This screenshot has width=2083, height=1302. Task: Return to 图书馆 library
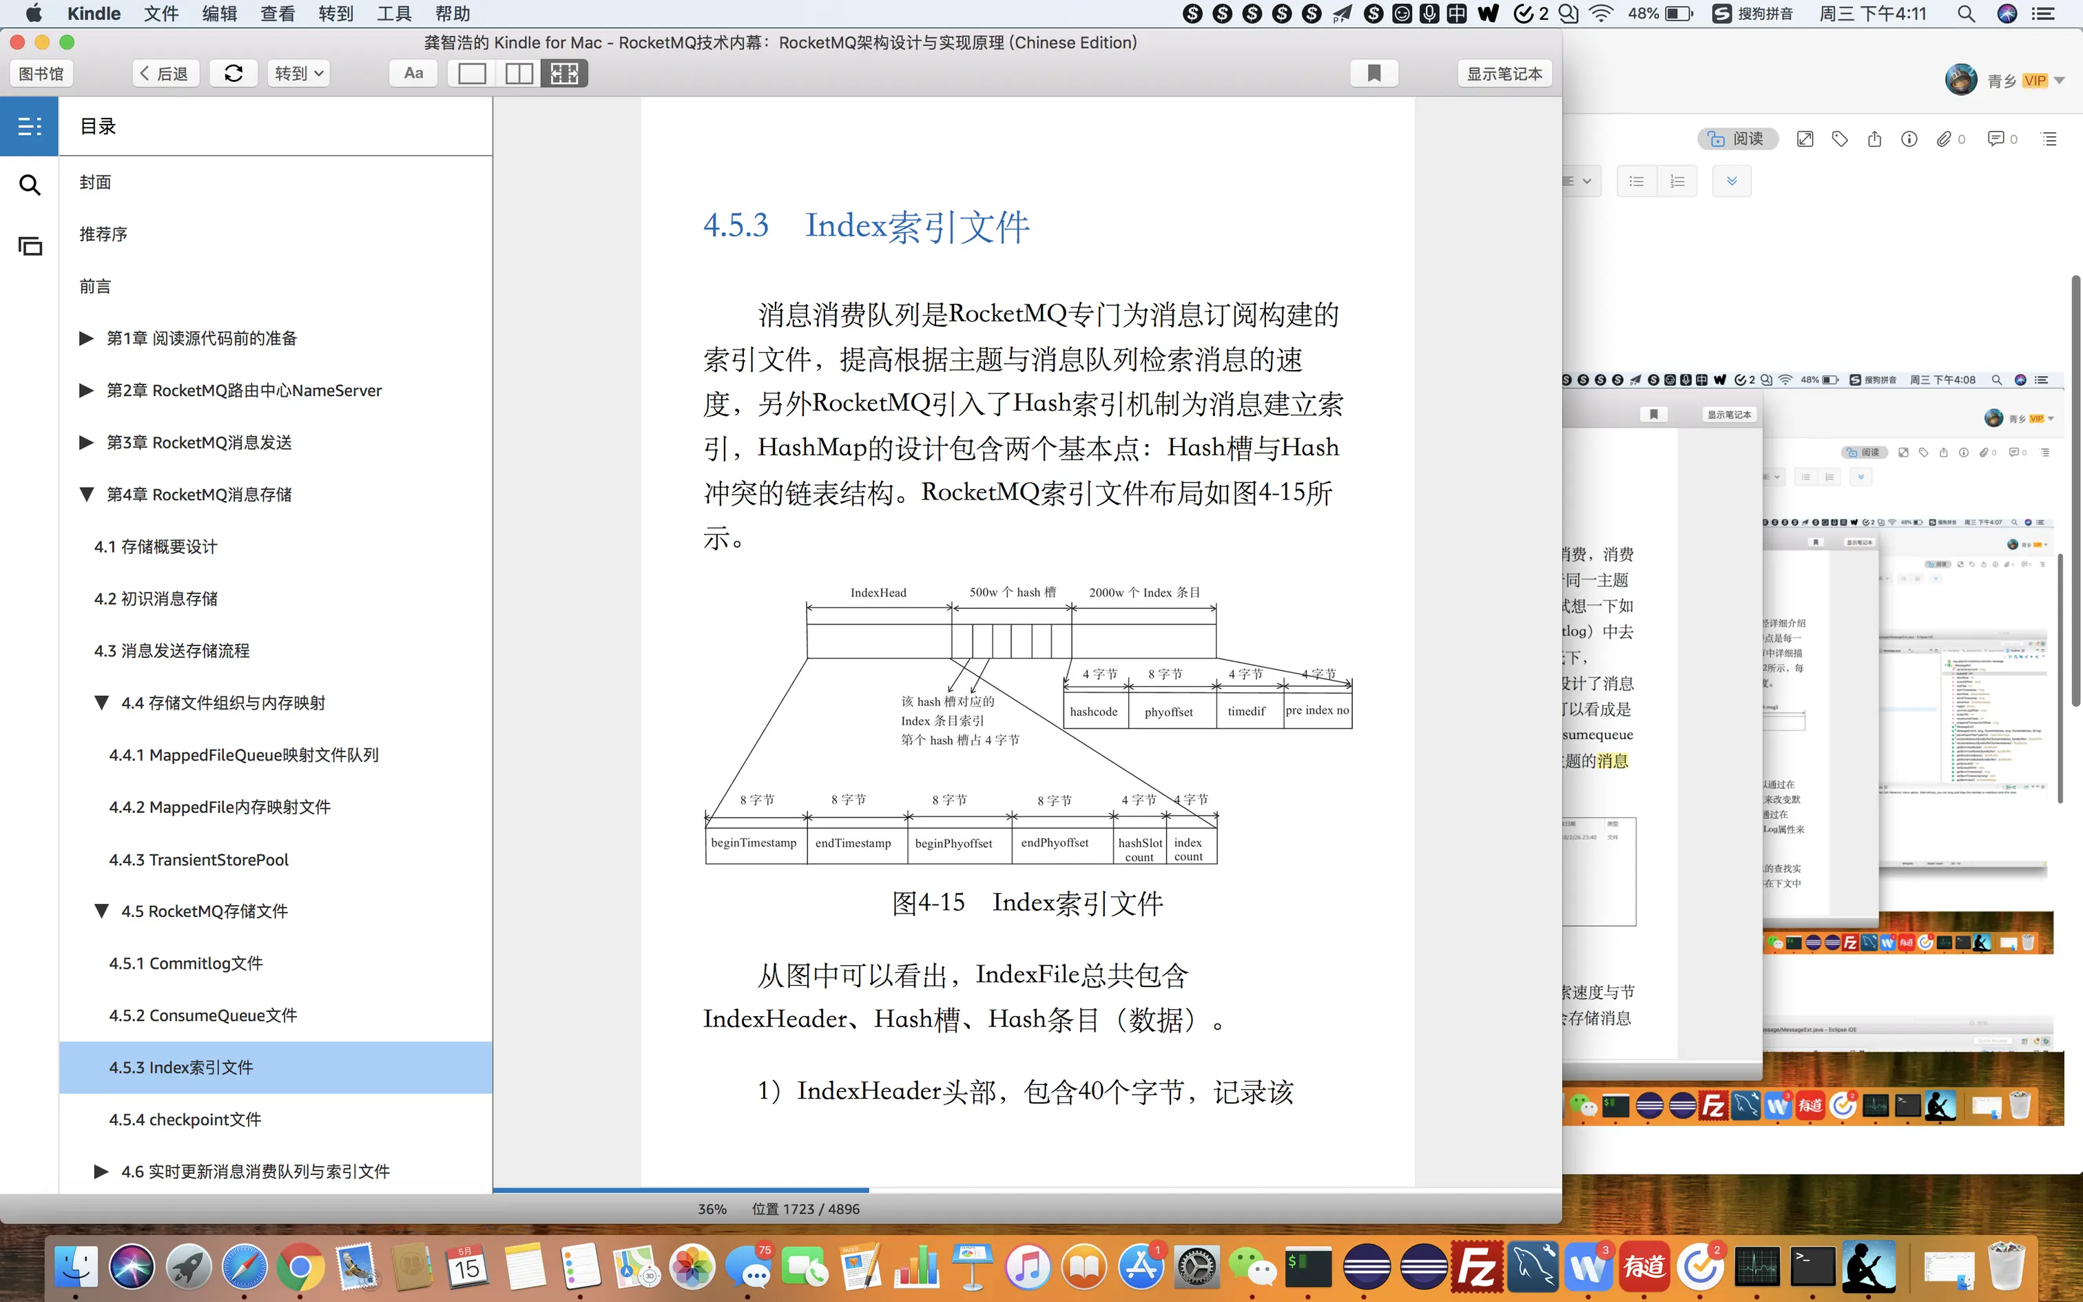tap(41, 73)
